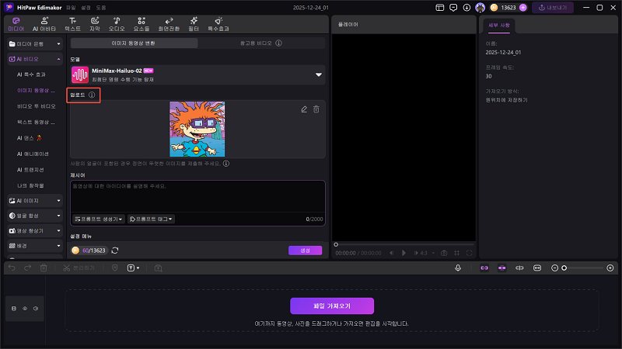Open the 오디오 tool

tap(117, 24)
